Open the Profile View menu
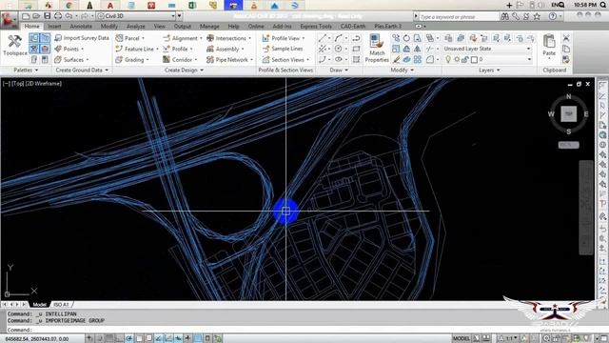The image size is (609, 343). coord(284,38)
